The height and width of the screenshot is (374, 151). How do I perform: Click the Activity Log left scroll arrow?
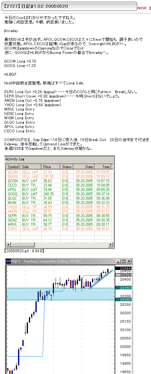8,244
